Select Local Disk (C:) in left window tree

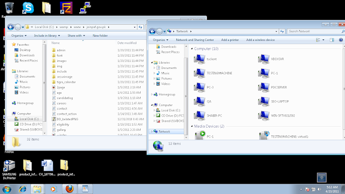[26, 119]
